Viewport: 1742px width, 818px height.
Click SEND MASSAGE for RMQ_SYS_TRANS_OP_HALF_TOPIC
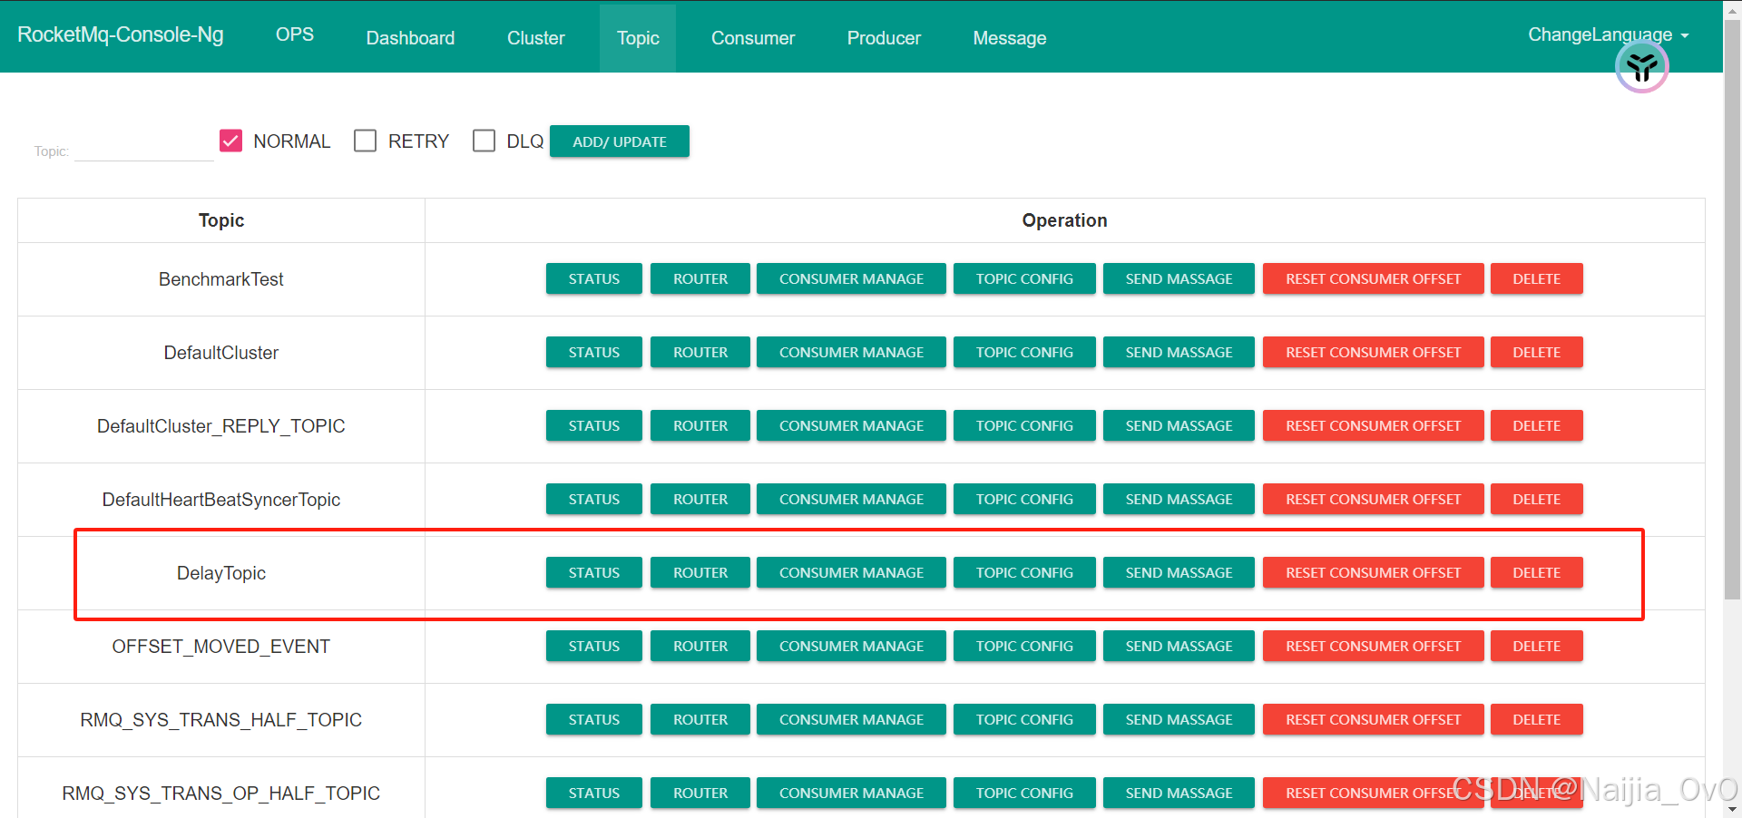tap(1179, 793)
